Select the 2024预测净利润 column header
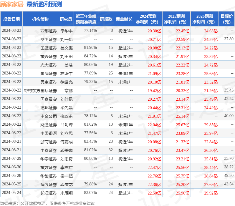Viewport: 235px width, 206px height. coord(148,19)
